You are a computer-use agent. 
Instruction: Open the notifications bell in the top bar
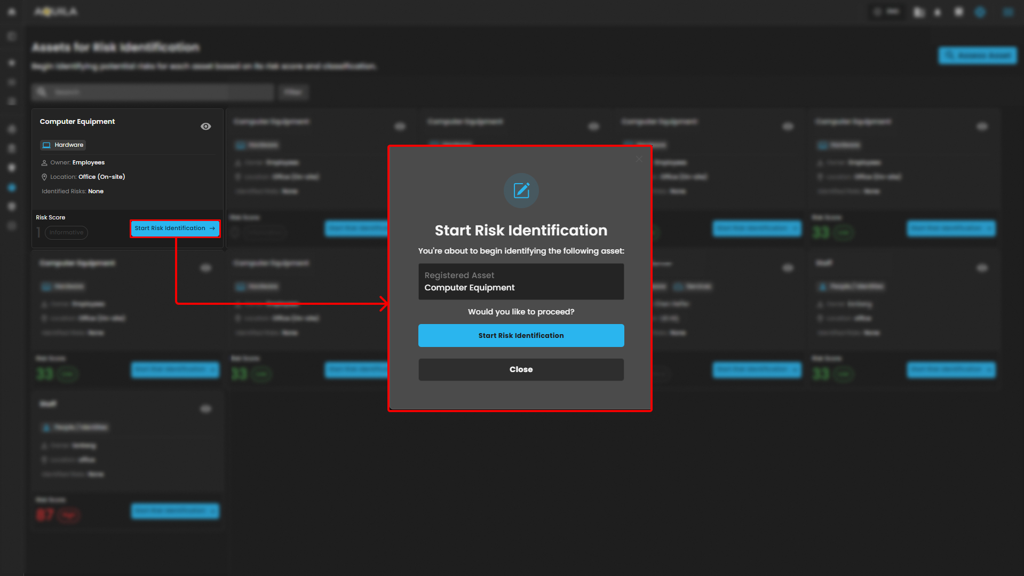click(938, 12)
